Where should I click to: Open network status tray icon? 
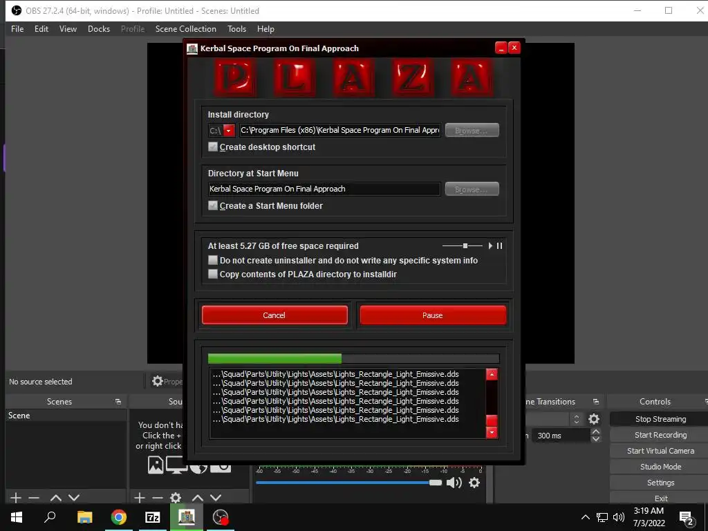pos(602,517)
